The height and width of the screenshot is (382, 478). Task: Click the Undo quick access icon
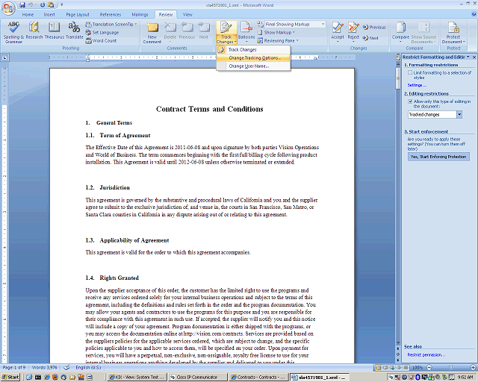[31, 5]
